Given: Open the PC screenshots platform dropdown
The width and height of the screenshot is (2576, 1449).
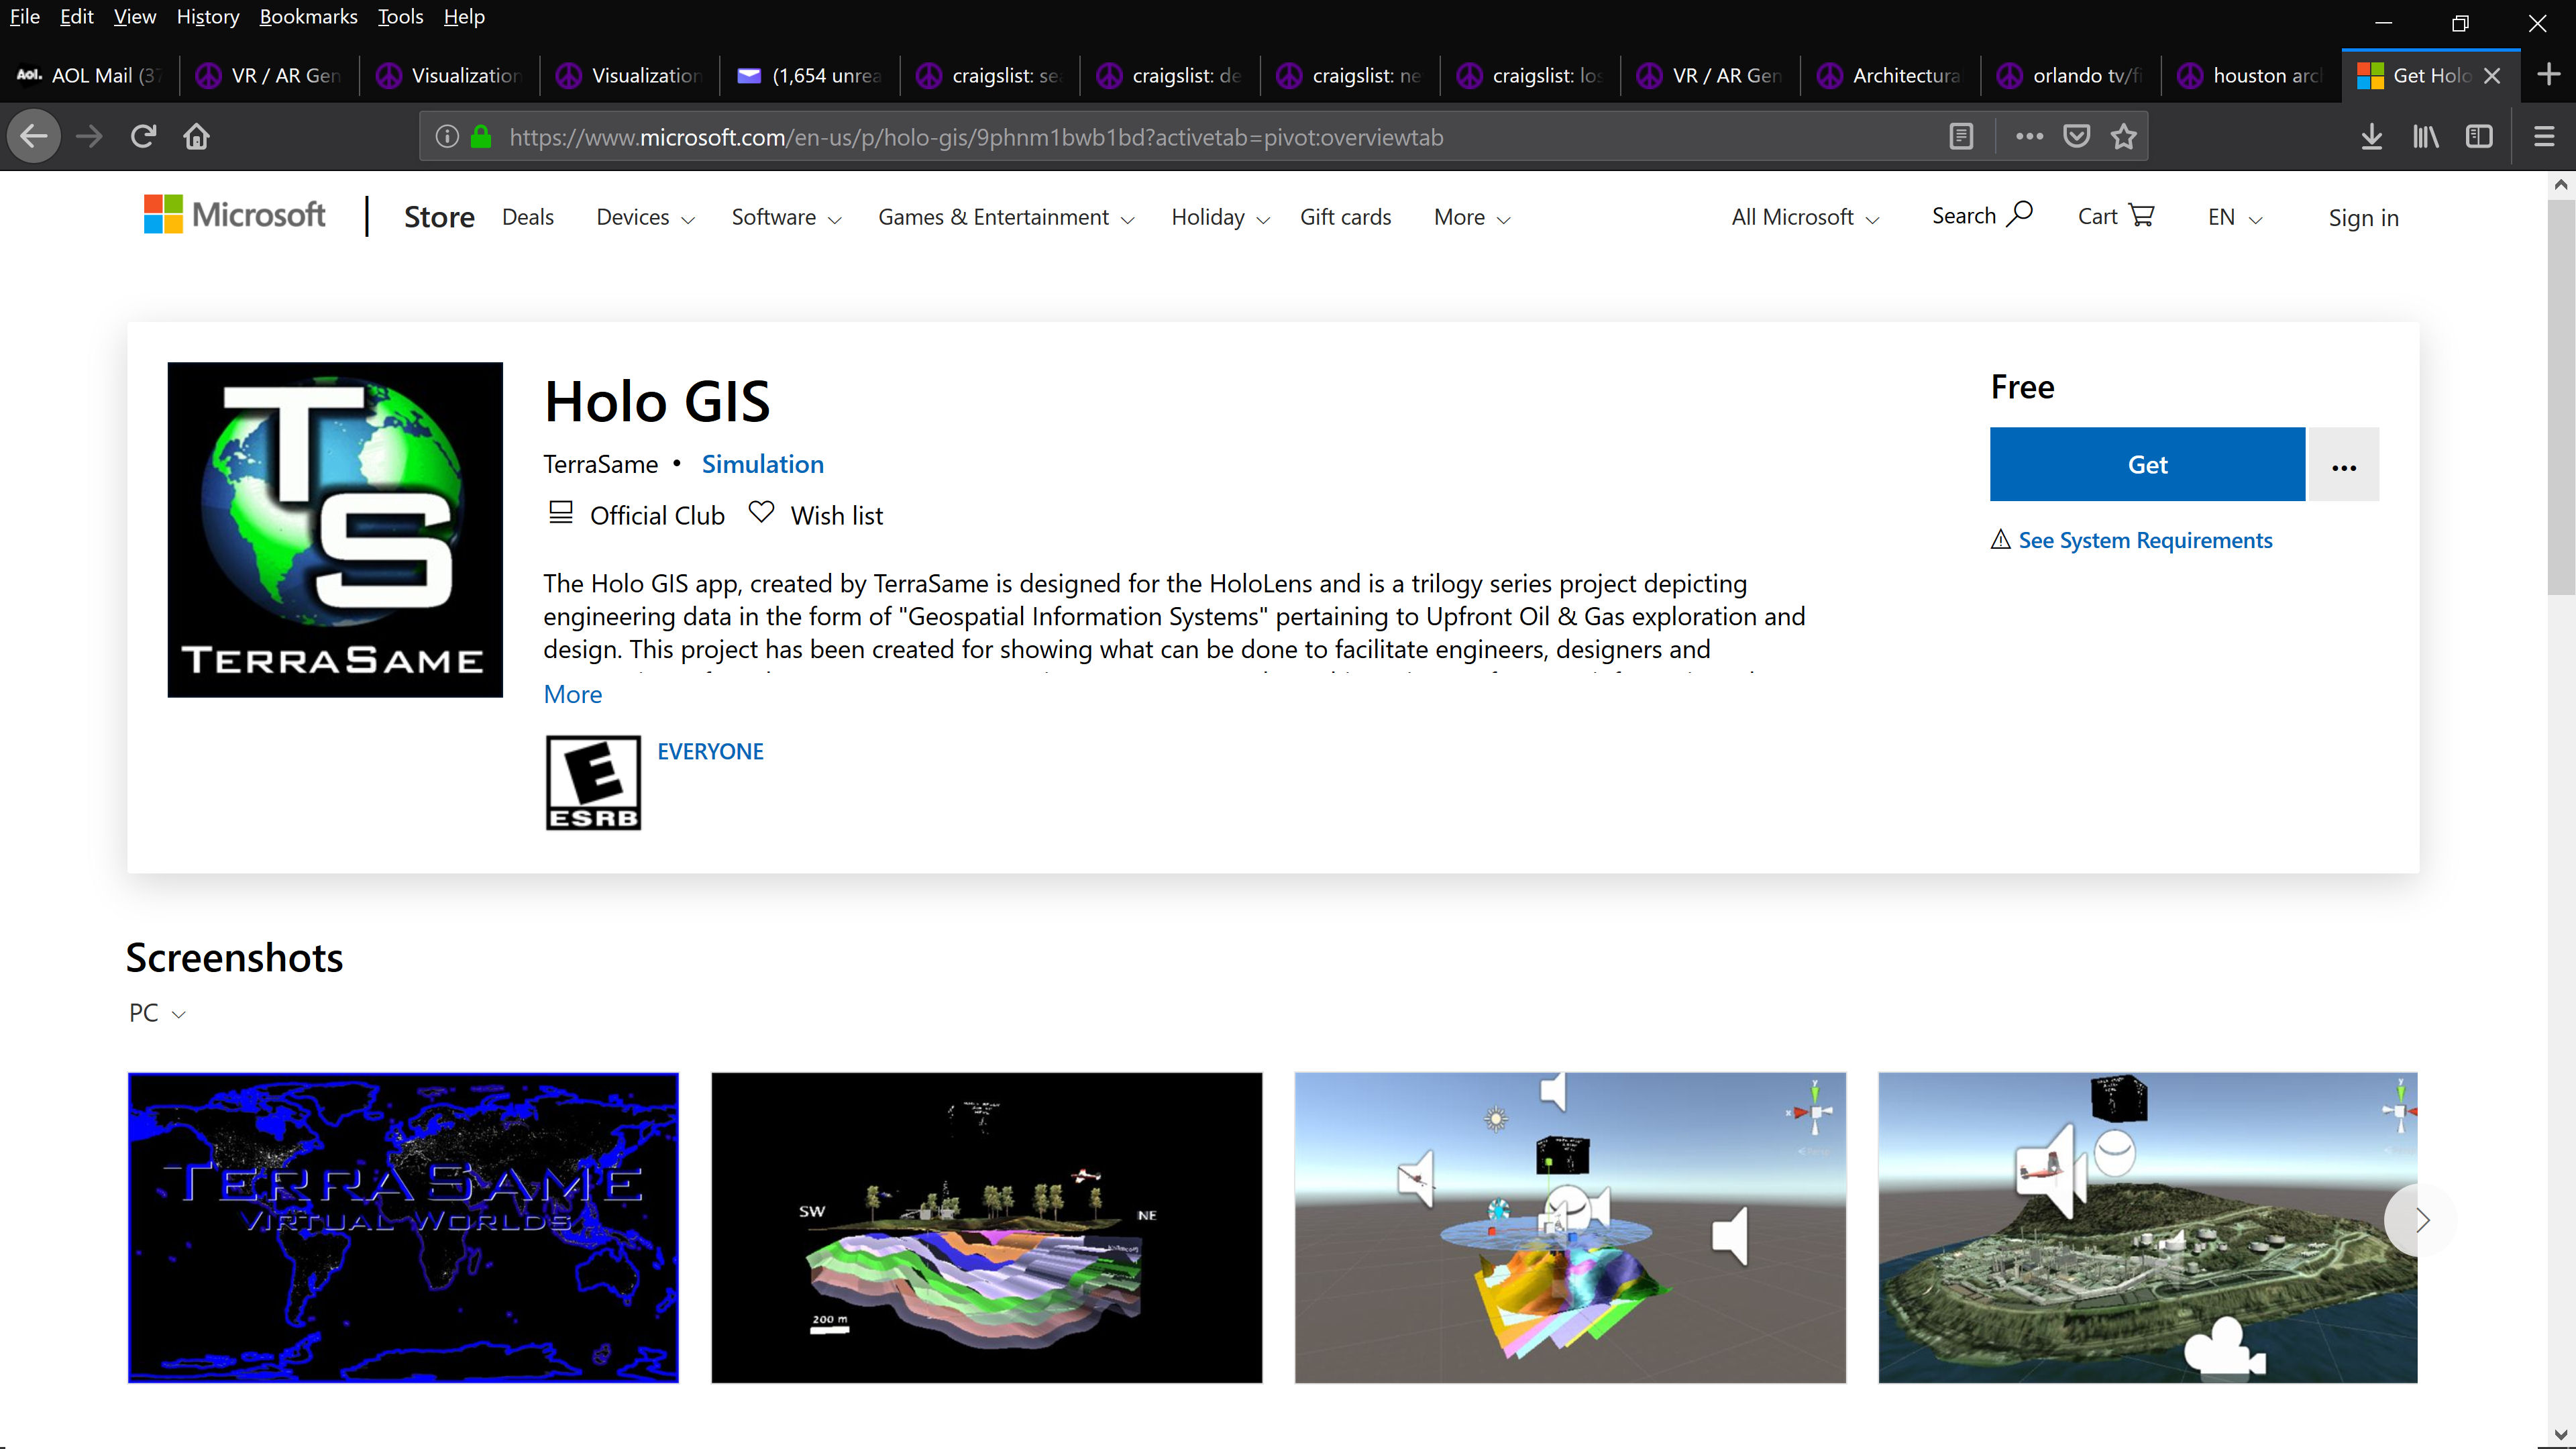Looking at the screenshot, I should coord(157,1013).
